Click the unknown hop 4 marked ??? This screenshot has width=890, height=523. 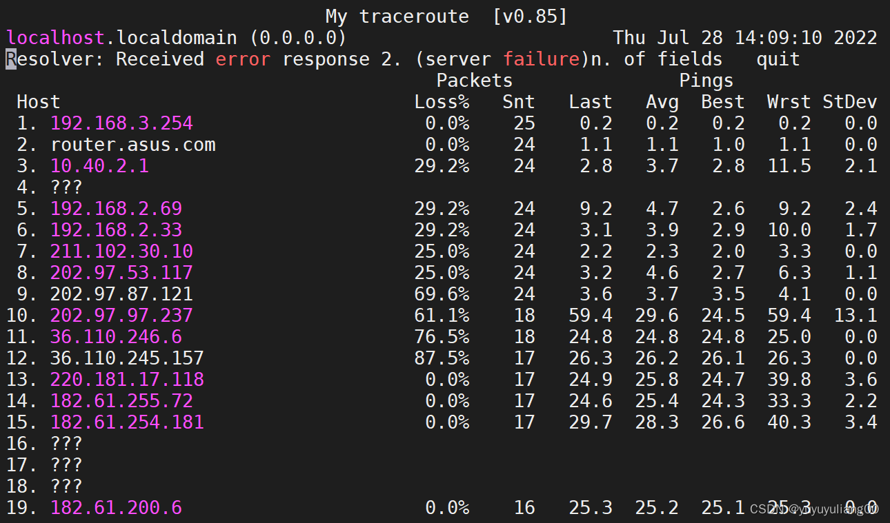tap(66, 187)
